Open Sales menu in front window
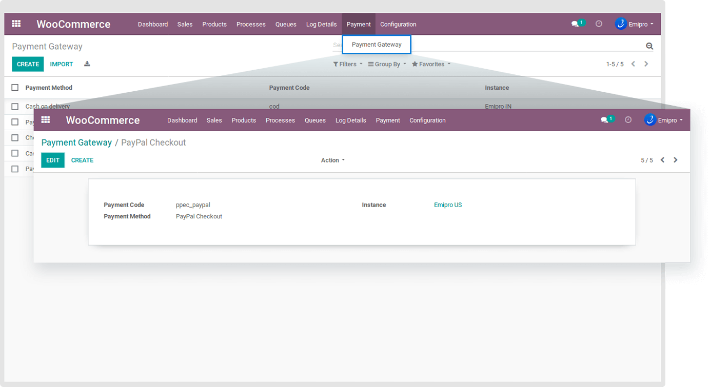 214,120
